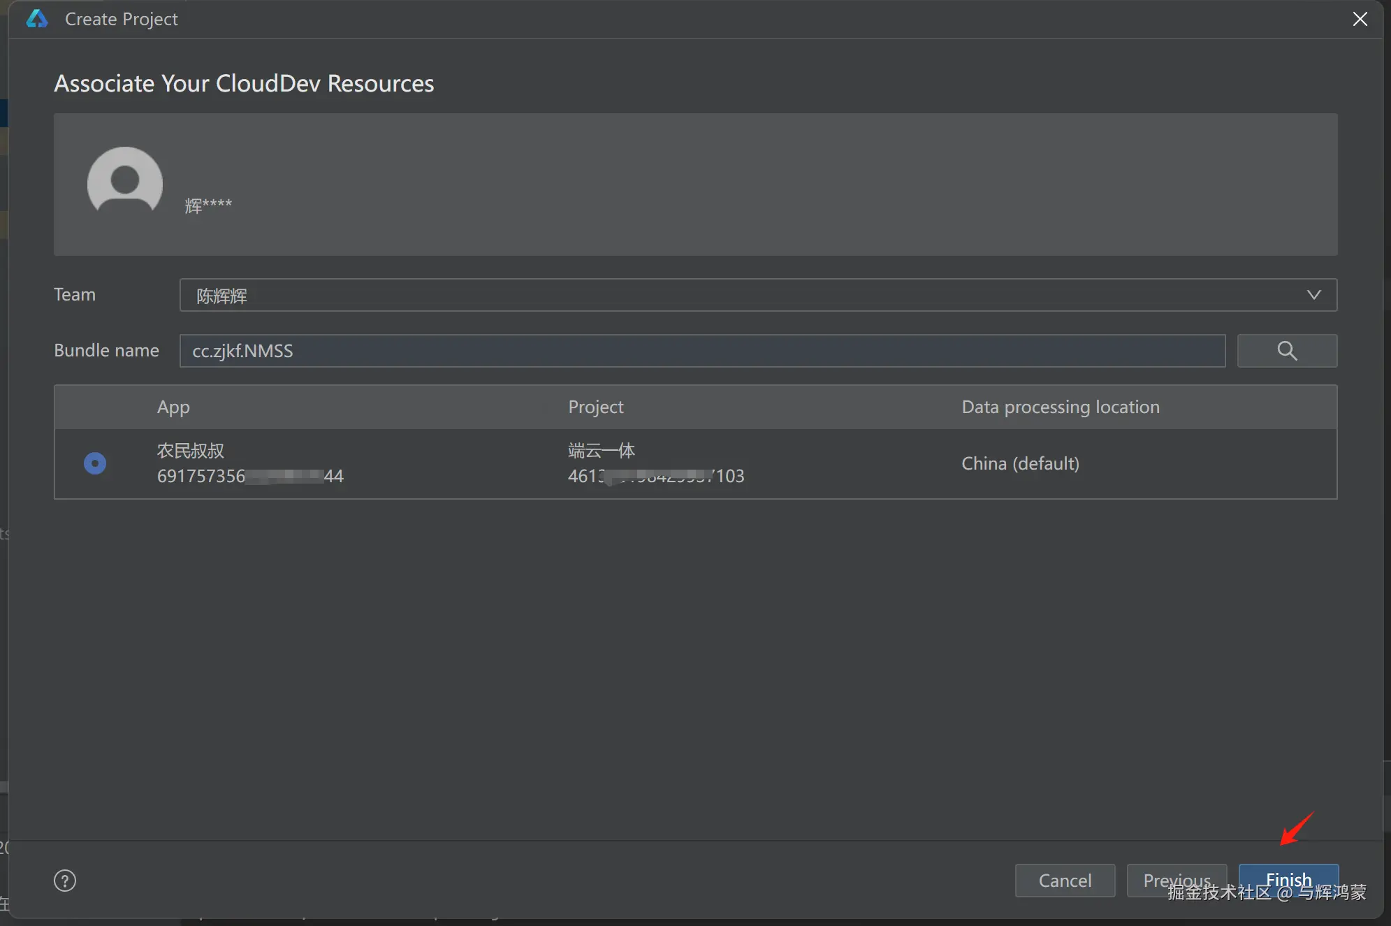
Task: Select the 端云一体 project cell
Action: tap(602, 451)
